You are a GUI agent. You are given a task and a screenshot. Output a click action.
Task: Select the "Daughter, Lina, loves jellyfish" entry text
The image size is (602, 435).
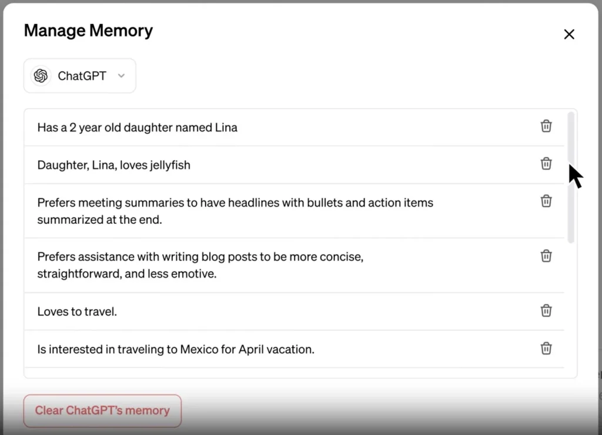pos(113,165)
